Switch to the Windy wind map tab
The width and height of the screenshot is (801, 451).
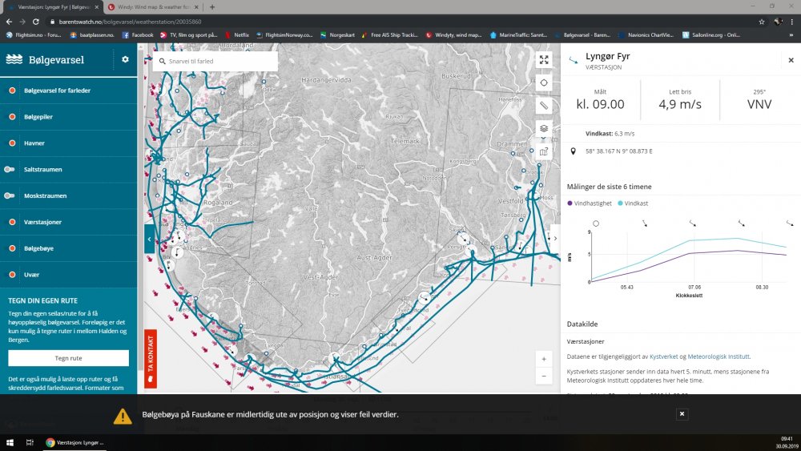(153, 7)
